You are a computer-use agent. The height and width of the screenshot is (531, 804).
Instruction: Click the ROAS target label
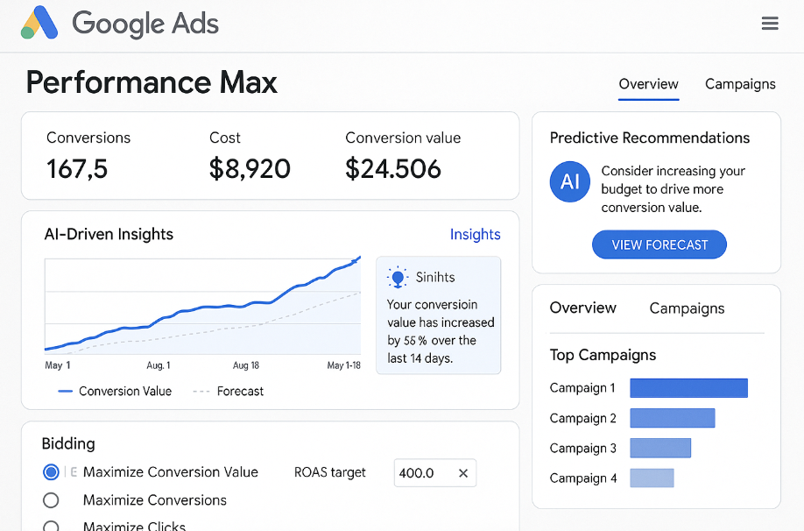pyautogui.click(x=329, y=472)
